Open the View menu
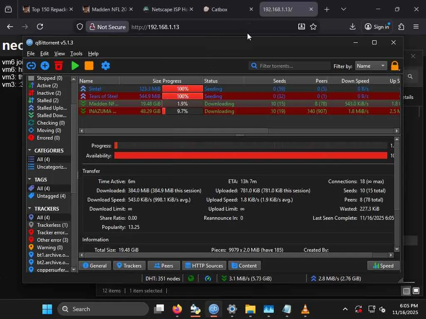 [59, 54]
